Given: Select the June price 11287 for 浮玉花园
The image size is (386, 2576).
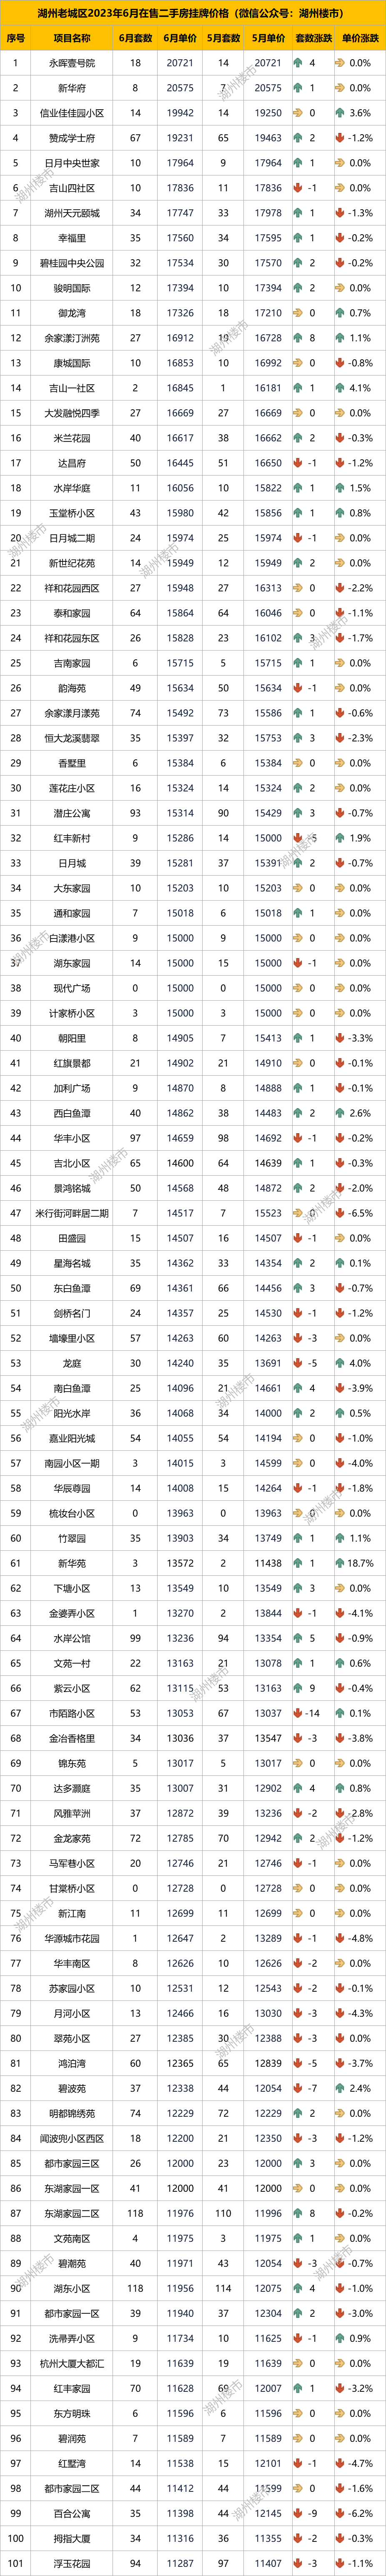Looking at the screenshot, I should [180, 2563].
